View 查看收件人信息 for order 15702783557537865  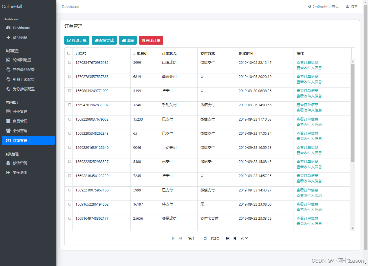(309, 82)
